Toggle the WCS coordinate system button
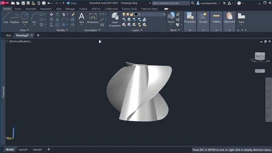 coord(260,71)
